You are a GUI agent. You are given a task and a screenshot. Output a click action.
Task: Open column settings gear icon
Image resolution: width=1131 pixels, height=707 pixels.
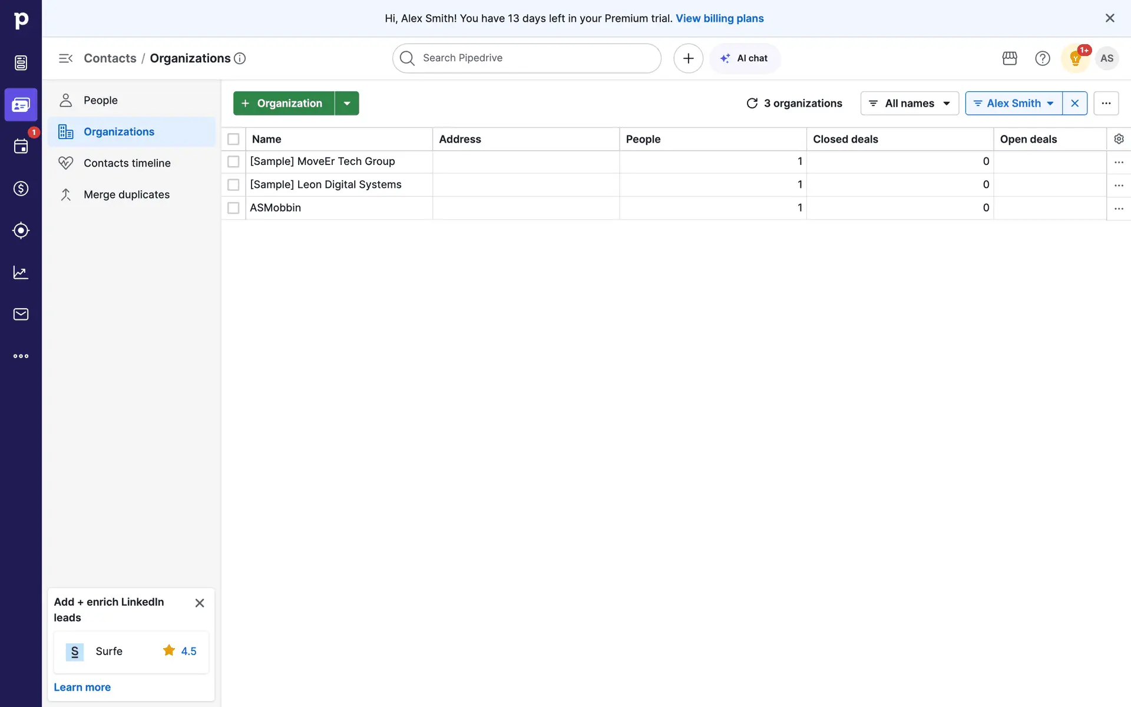pyautogui.click(x=1119, y=139)
